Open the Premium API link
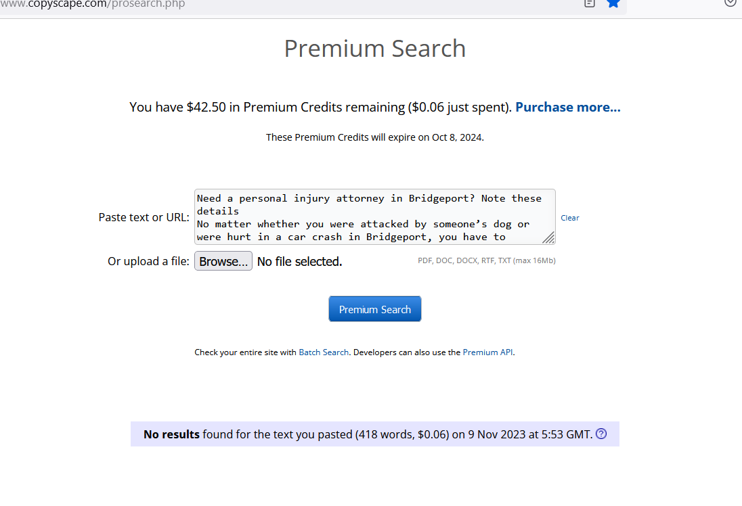The width and height of the screenshot is (742, 506). 487,352
